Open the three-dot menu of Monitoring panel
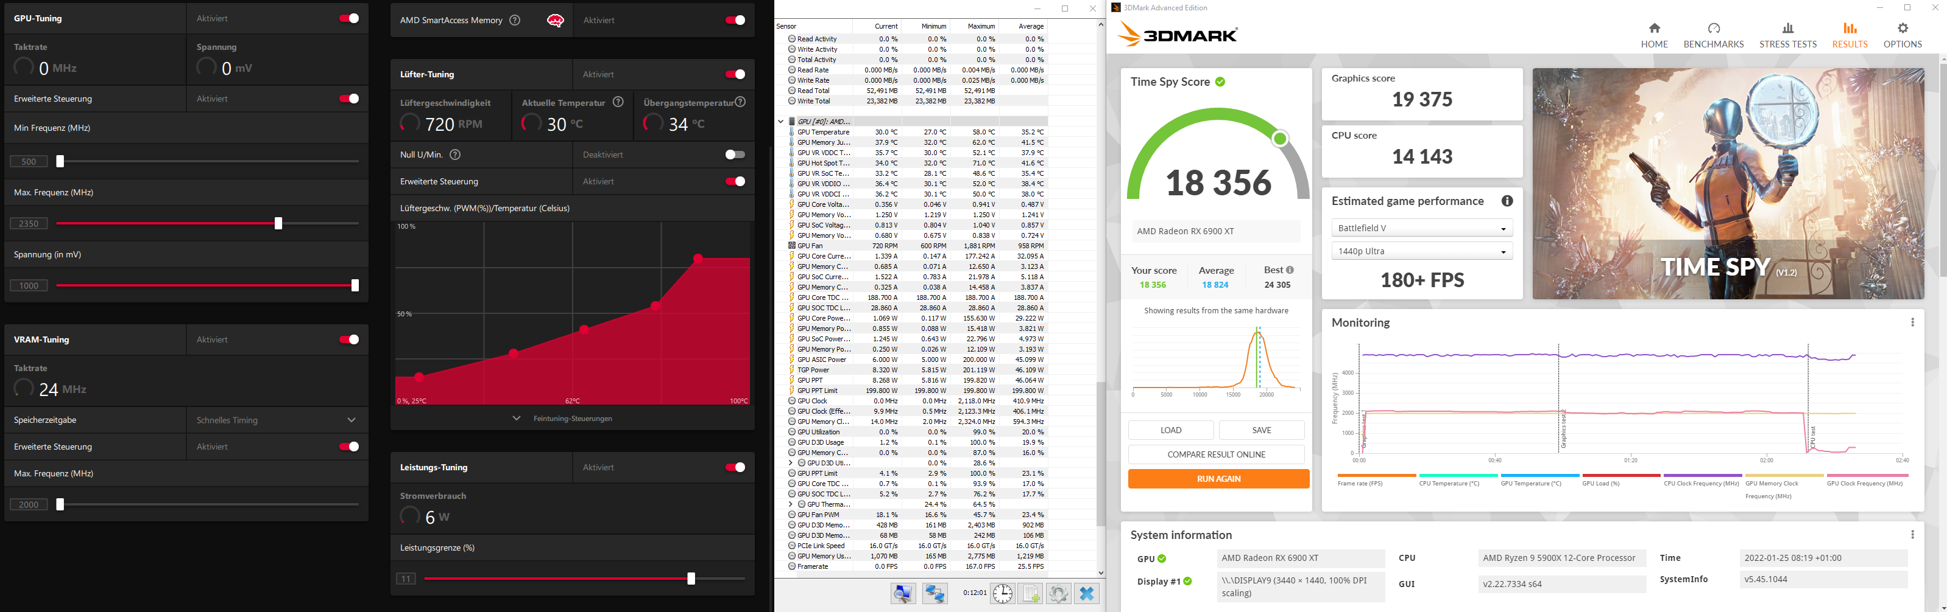1947x612 pixels. click(1912, 322)
